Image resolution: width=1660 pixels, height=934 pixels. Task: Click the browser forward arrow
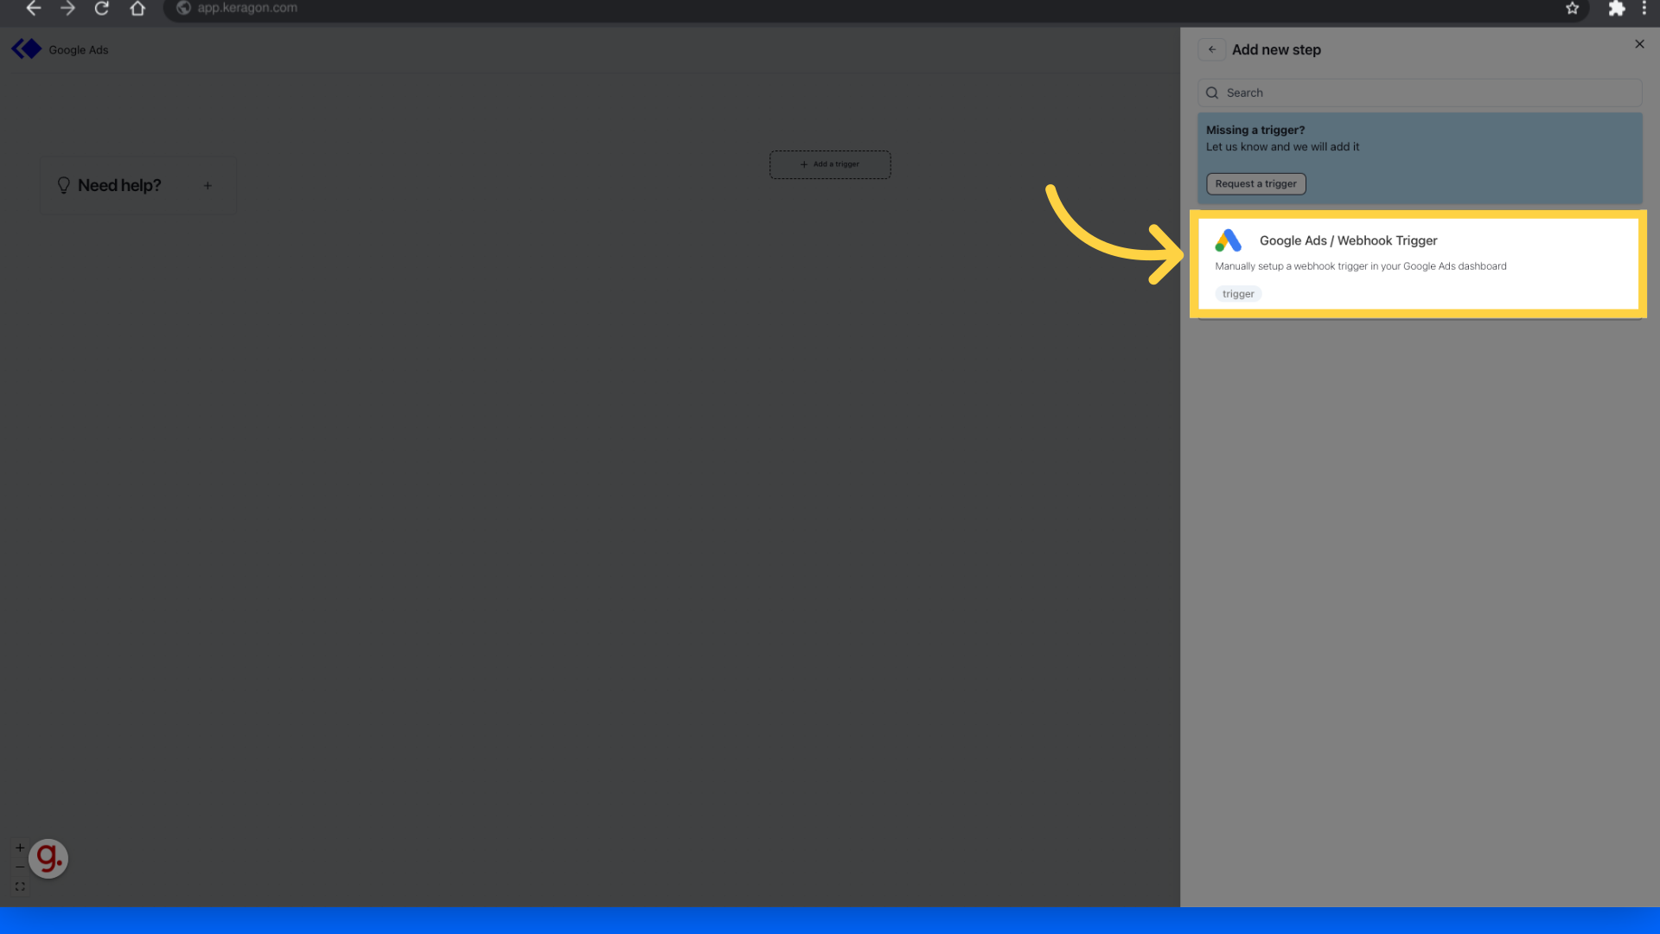[x=67, y=9]
